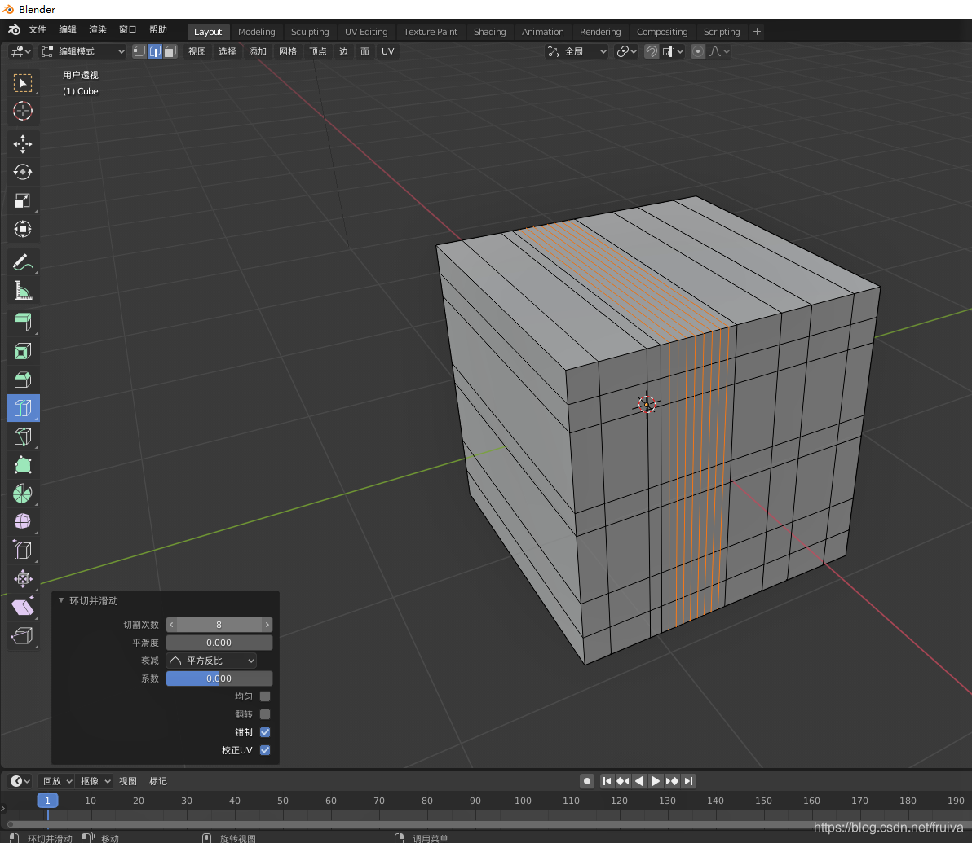This screenshot has width=972, height=843.
Task: Select the Rip Region tool
Action: click(x=23, y=635)
